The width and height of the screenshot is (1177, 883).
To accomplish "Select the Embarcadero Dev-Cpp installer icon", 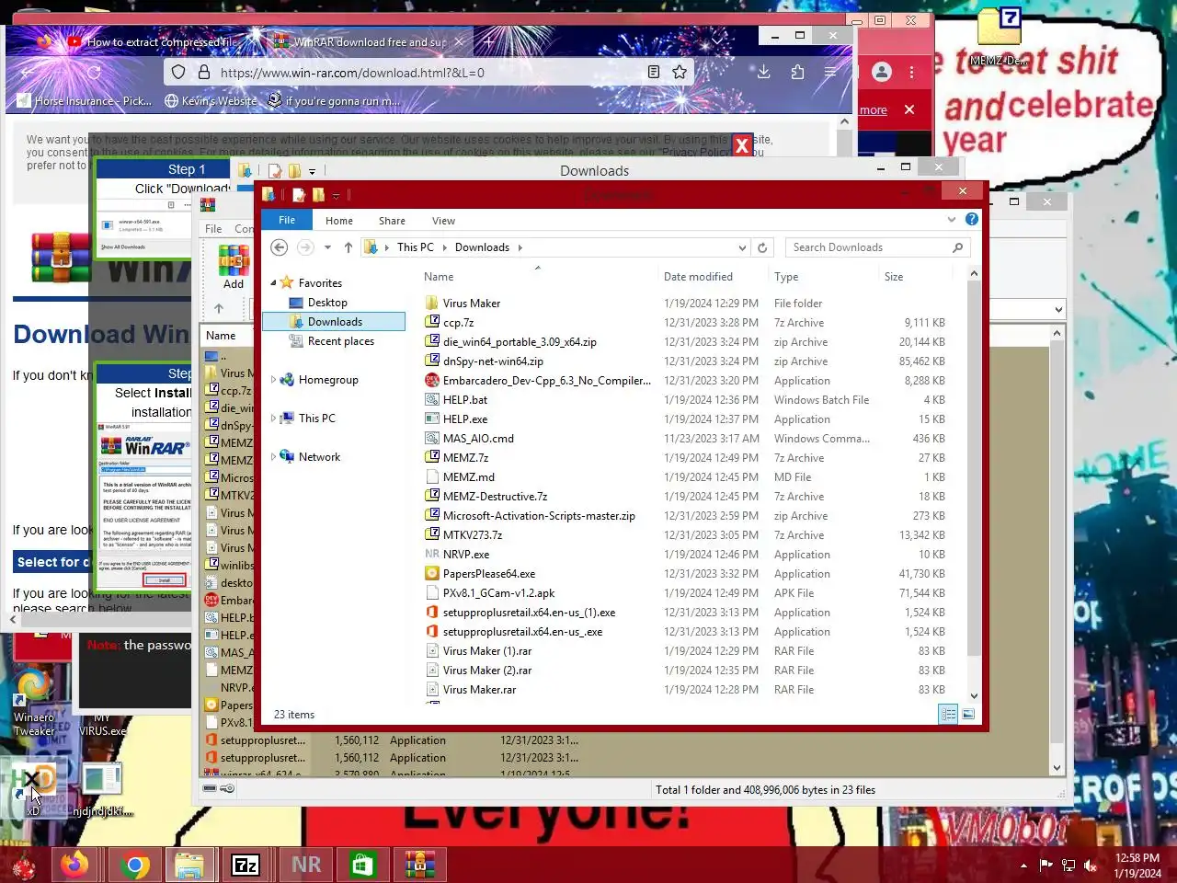I will (x=432, y=380).
